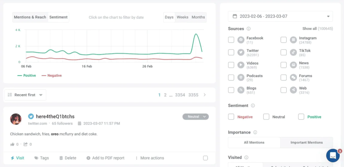Click the Positive legend color line
Image resolution: width=344 pixels, height=167 pixels.
(x=20, y=76)
